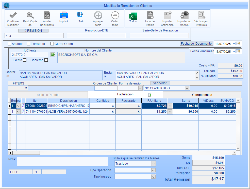The height and width of the screenshot is (189, 250).
Task: Expand the Vendedor NO CLASIFICADO dropdown
Action: click(x=187, y=88)
